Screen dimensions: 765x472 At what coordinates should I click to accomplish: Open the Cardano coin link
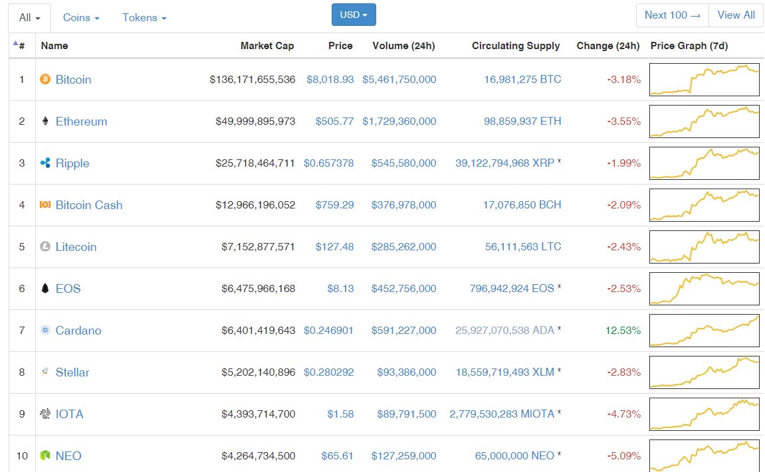78,331
